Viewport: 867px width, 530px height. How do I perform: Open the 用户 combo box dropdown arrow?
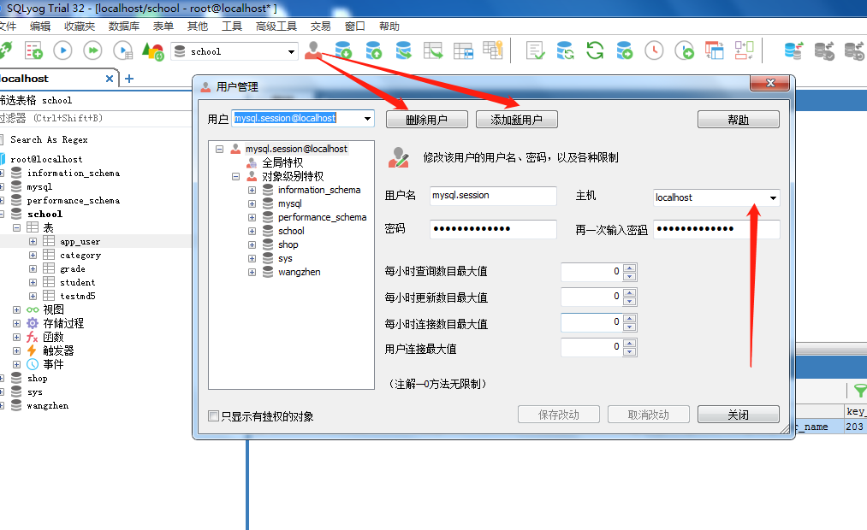pos(367,118)
